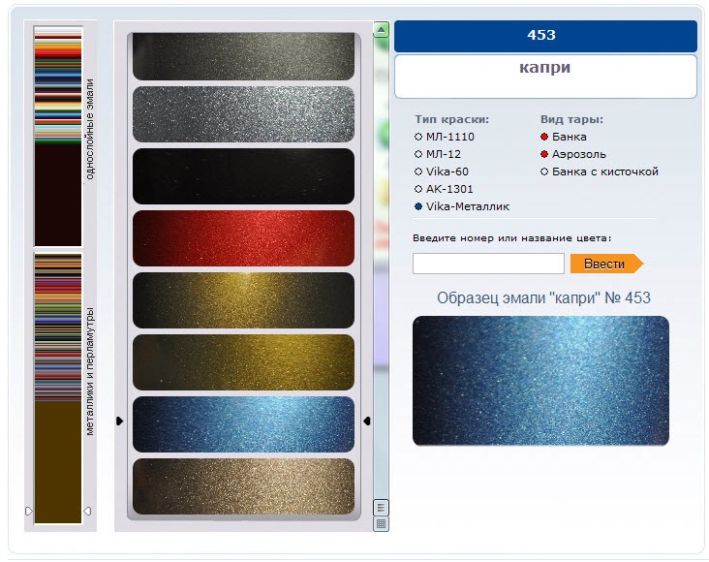
Task: Pick the red metallic color swatch
Action: pos(243,238)
